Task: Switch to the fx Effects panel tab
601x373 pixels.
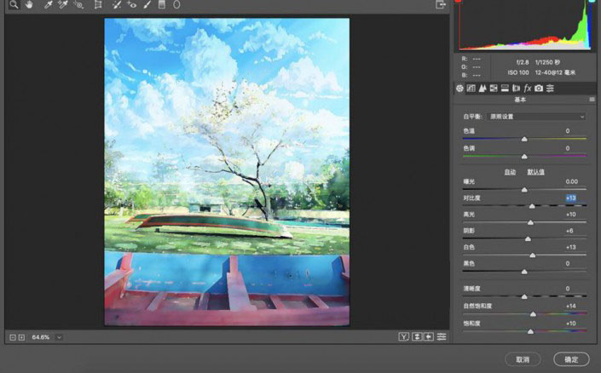Action: pyautogui.click(x=528, y=88)
